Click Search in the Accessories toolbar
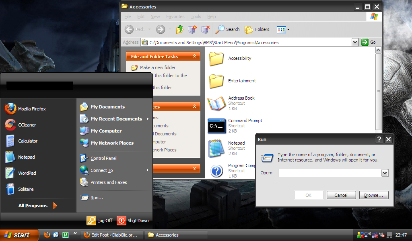This screenshot has height=241, width=412. click(228, 29)
